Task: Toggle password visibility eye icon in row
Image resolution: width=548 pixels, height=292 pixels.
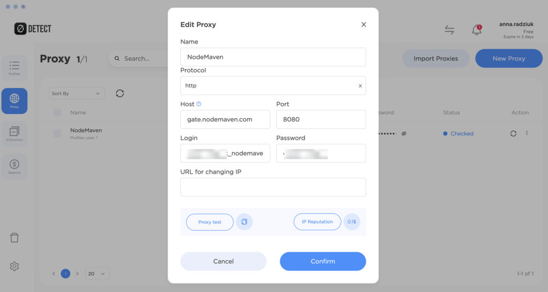Action: click(404, 134)
